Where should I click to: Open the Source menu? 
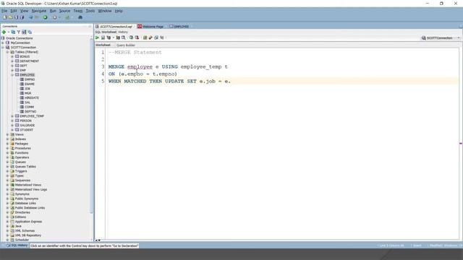click(64, 11)
